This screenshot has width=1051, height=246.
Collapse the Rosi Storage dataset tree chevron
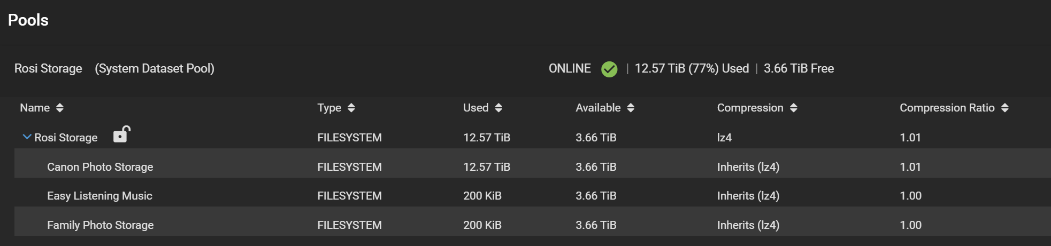(27, 137)
